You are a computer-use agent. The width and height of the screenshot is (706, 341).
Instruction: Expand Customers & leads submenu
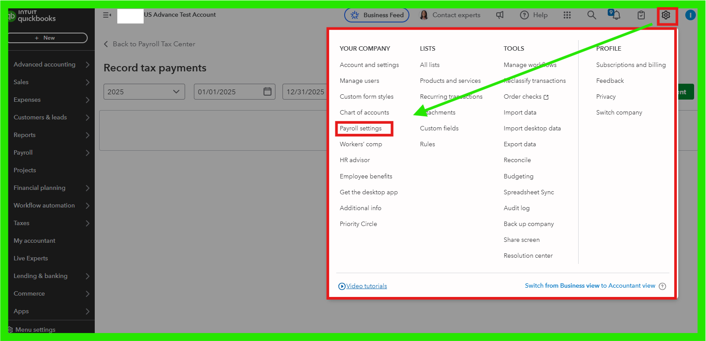87,117
